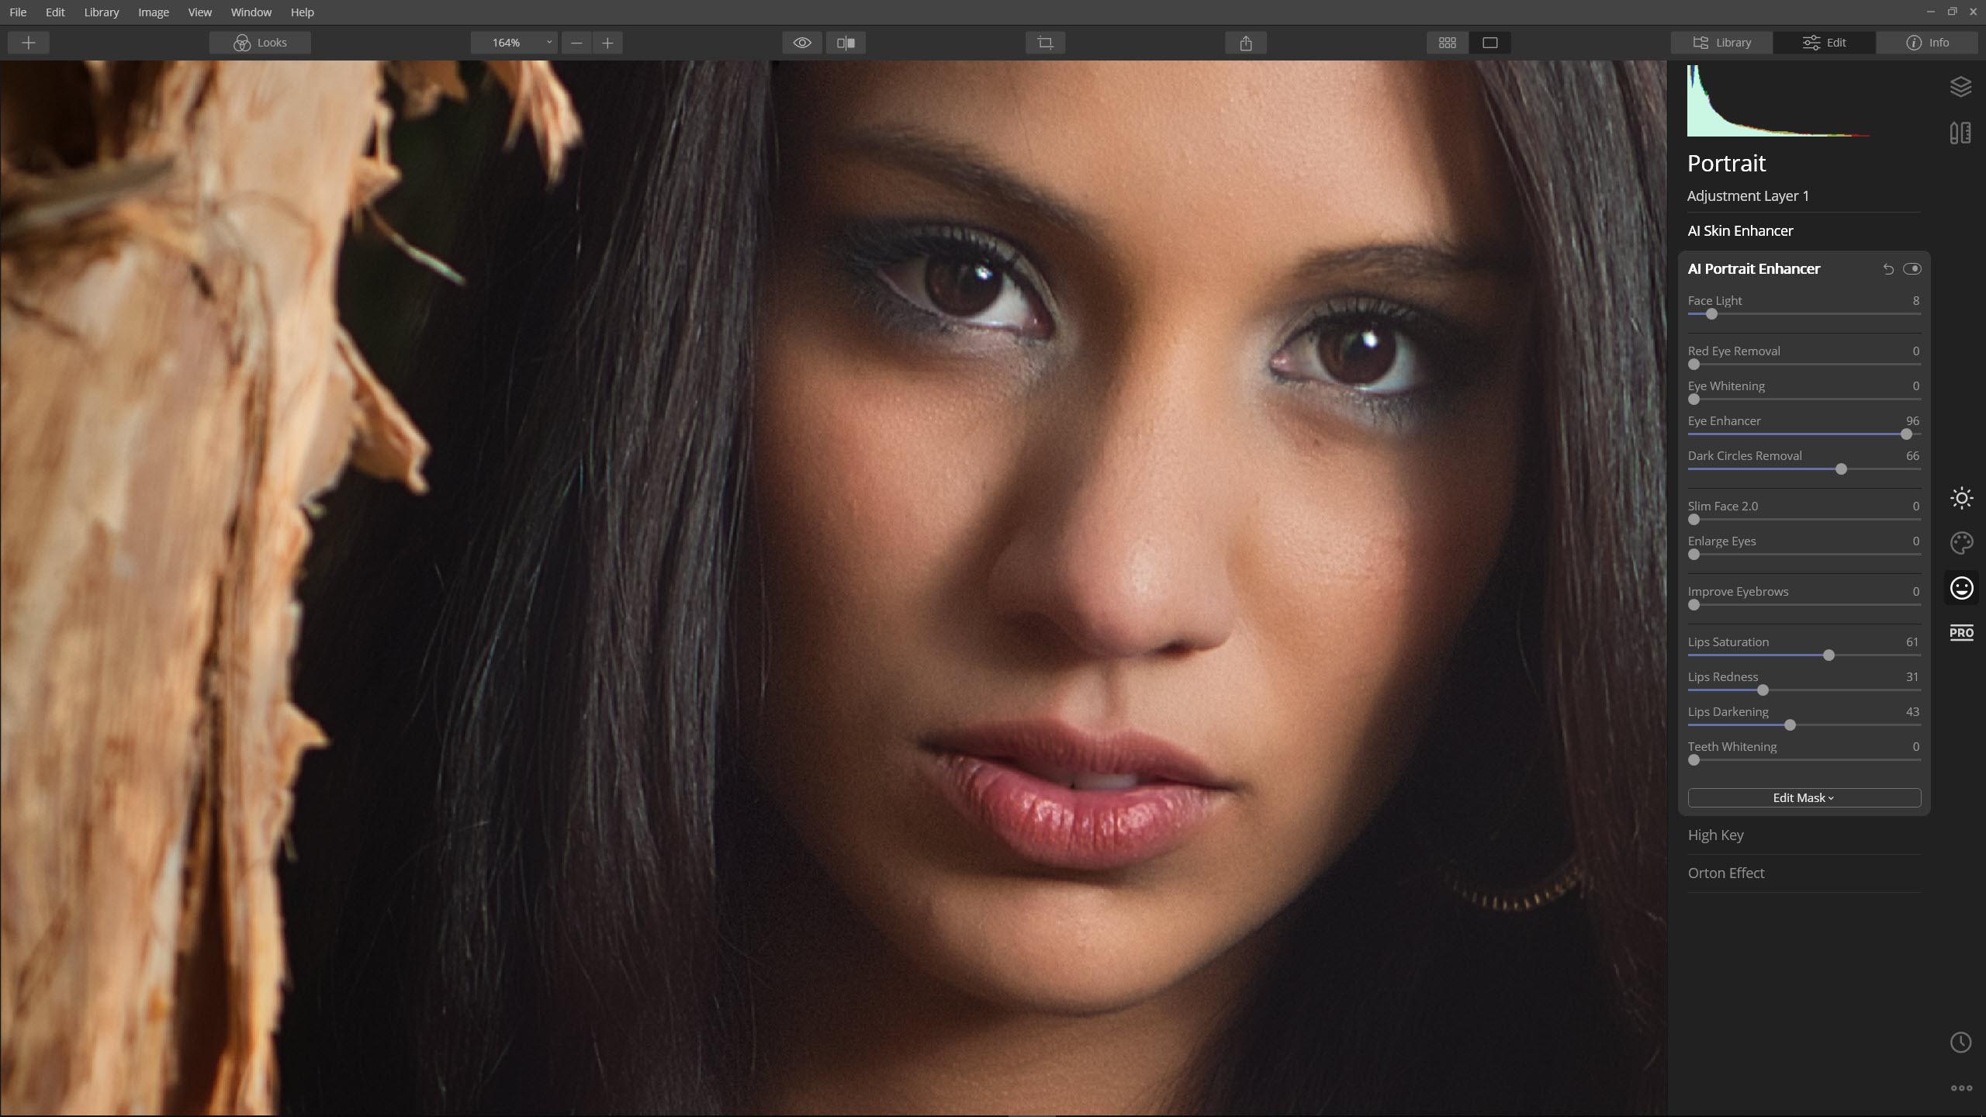
Task: Click the Looks button
Action: [x=260, y=43]
